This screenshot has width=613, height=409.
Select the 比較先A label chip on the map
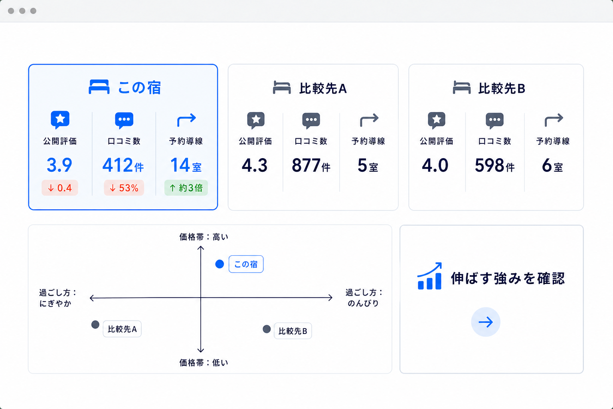pyautogui.click(x=122, y=329)
